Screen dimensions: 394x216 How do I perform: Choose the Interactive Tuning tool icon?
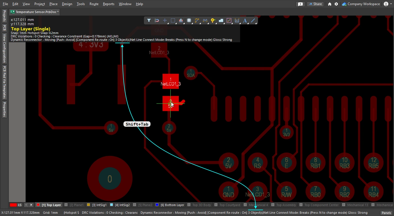click(x=205, y=20)
